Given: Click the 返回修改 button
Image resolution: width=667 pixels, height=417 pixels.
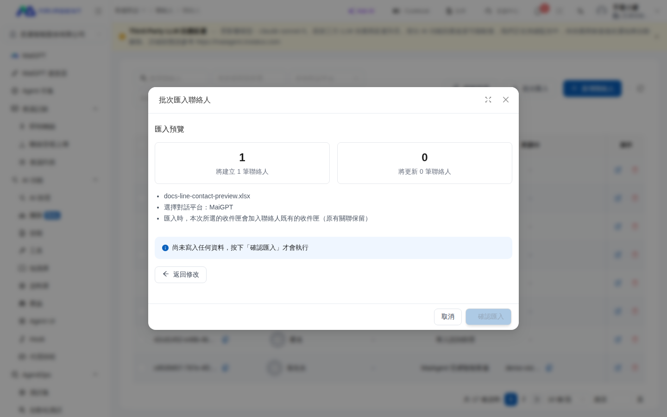Looking at the screenshot, I should click(x=181, y=275).
